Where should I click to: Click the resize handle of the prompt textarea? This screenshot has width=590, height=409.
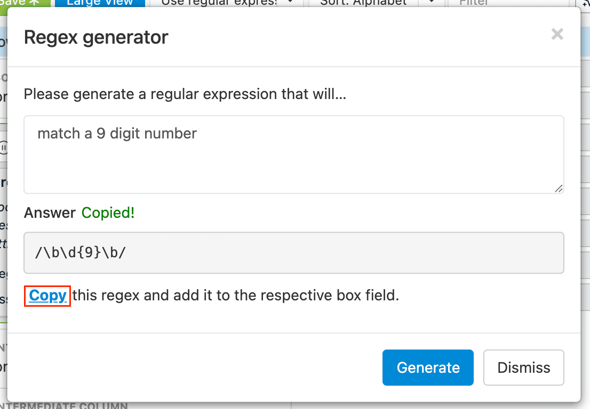pyautogui.click(x=559, y=188)
